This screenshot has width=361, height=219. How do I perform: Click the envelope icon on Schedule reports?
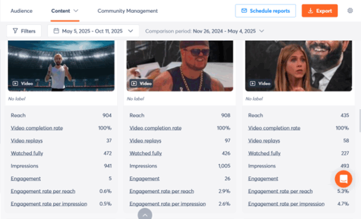(244, 10)
